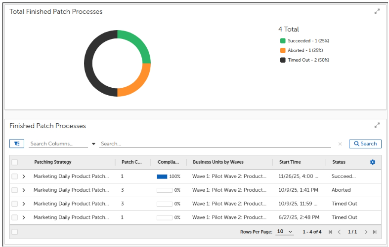The height and width of the screenshot is (247, 389).
Task: Sort by Start Time column header
Action: [290, 162]
